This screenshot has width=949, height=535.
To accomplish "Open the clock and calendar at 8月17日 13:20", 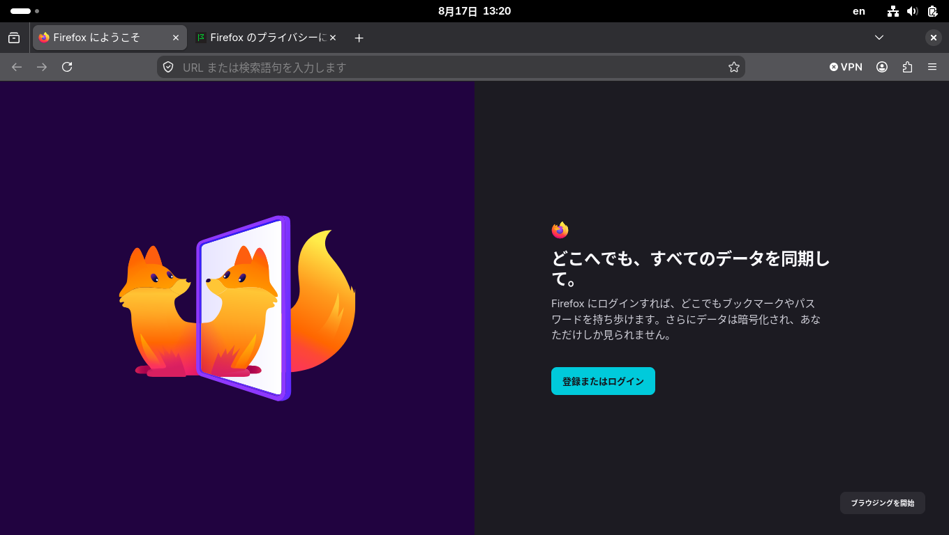I will pyautogui.click(x=474, y=11).
